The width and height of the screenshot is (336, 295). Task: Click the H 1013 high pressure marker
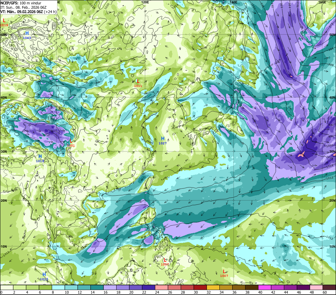click(x=44, y=277)
